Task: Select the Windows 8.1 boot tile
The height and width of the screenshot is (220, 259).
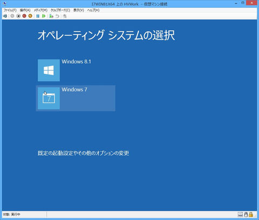Action: (49, 70)
